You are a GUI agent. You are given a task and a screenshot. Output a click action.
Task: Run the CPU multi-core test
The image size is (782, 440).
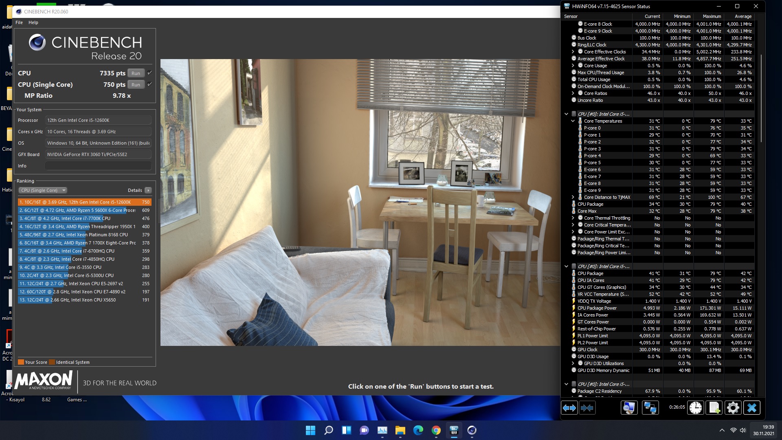tap(136, 73)
